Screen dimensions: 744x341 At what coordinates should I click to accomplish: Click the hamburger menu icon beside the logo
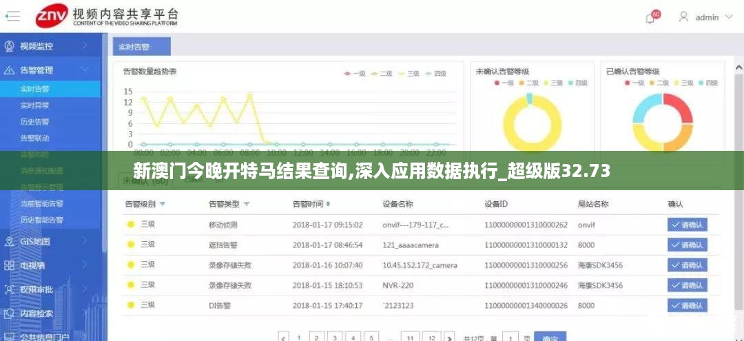pos(13,15)
